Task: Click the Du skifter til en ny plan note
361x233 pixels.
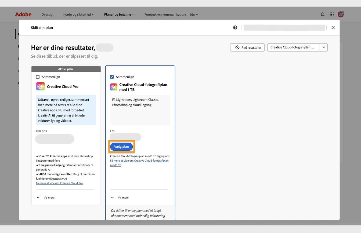Action: [x=138, y=213]
